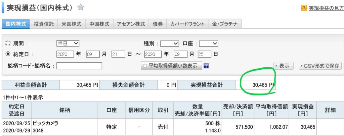Image resolution: width=344 pixels, height=136 pixels.
Task: Switch to the 投資信託 tab
Action: point(44,24)
